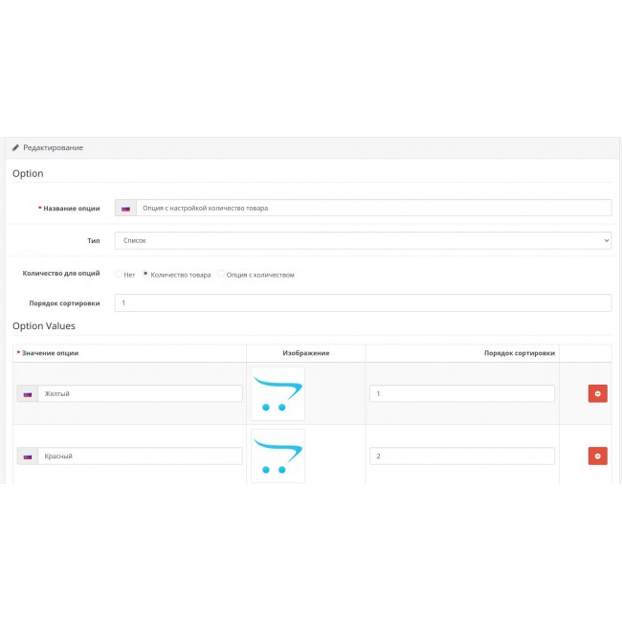Click the Значение опции column header

pos(50,353)
